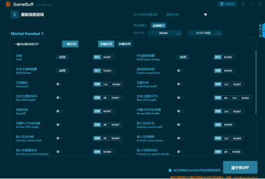The image size is (265, 179).
Task: Select the hotkey enable tab
Action: coord(106,44)
